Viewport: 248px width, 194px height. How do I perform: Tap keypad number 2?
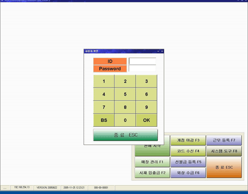[125, 81]
